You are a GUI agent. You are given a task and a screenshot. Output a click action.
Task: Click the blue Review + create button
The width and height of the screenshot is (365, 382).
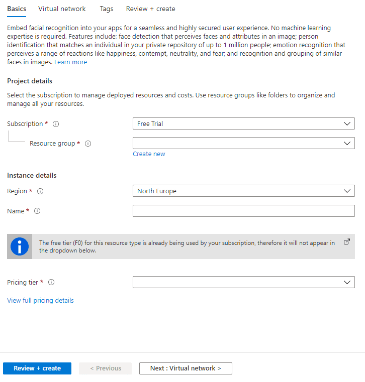[x=37, y=368]
